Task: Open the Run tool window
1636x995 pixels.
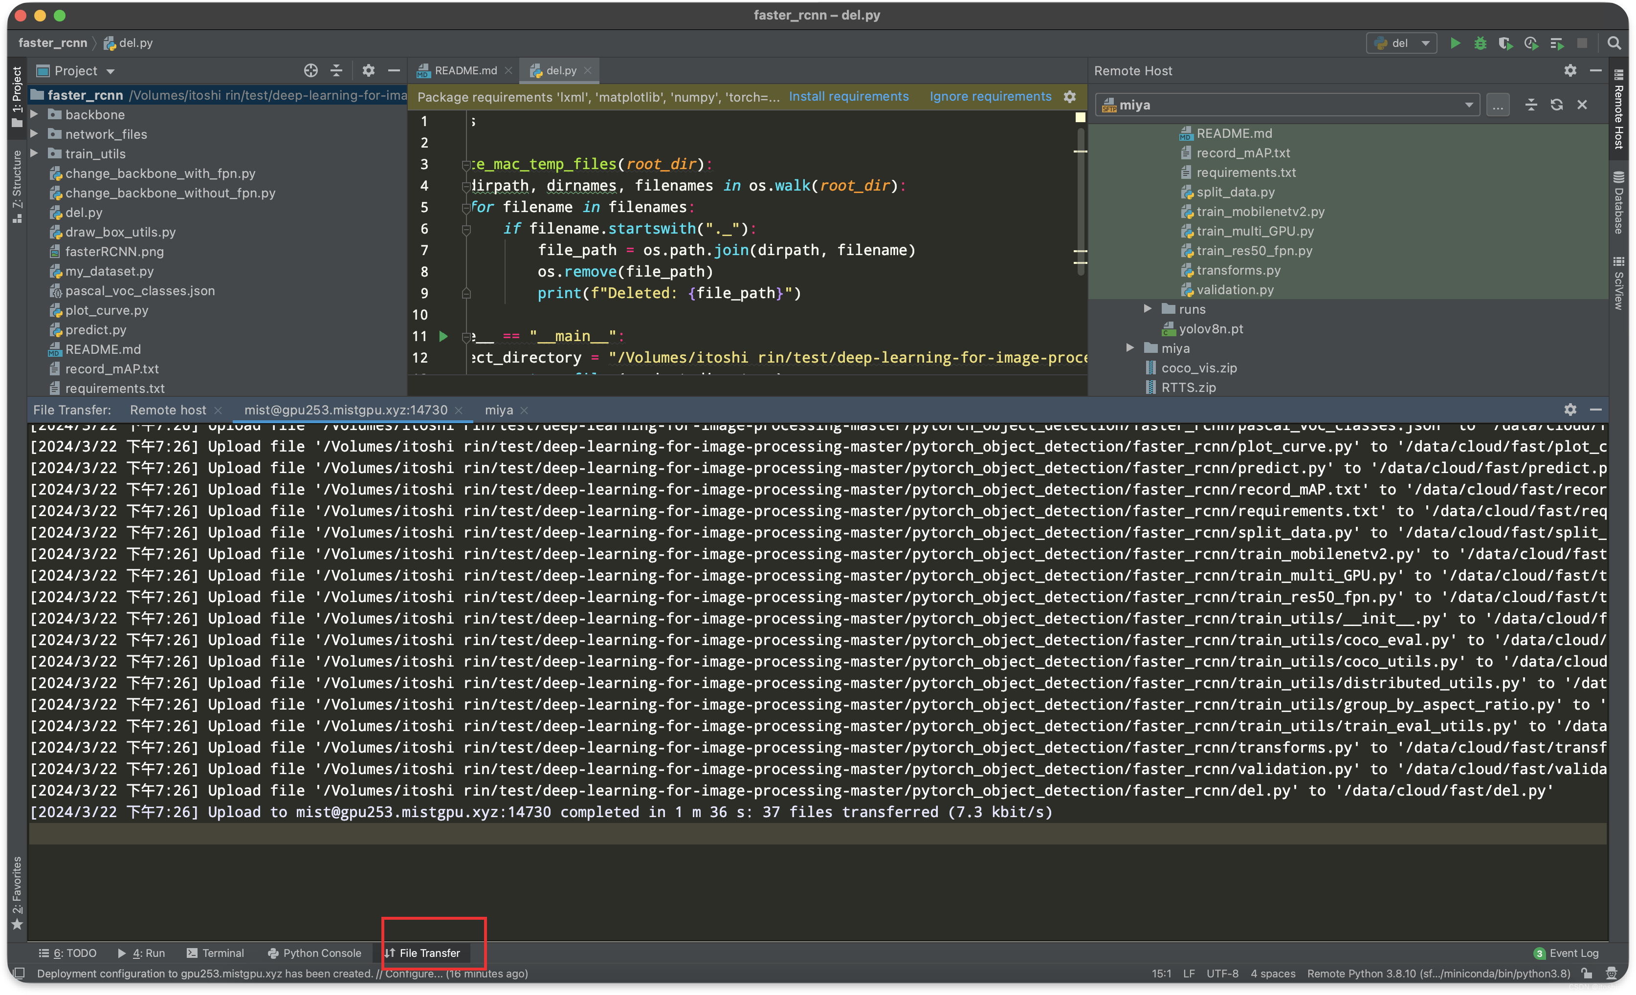Action: pos(141,953)
